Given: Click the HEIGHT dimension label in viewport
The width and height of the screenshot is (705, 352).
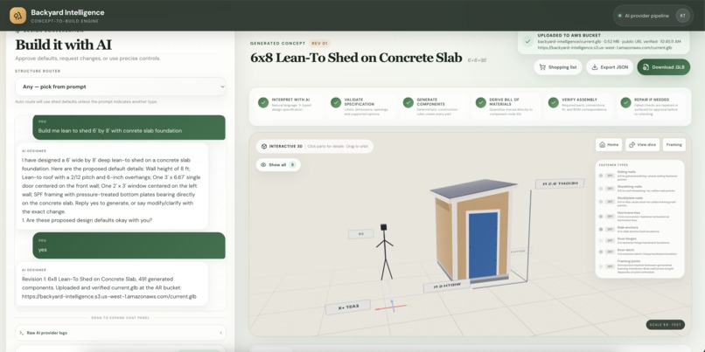Looking at the screenshot, I should (560, 183).
